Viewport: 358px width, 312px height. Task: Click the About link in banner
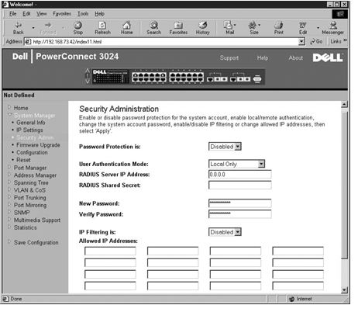tap(295, 57)
